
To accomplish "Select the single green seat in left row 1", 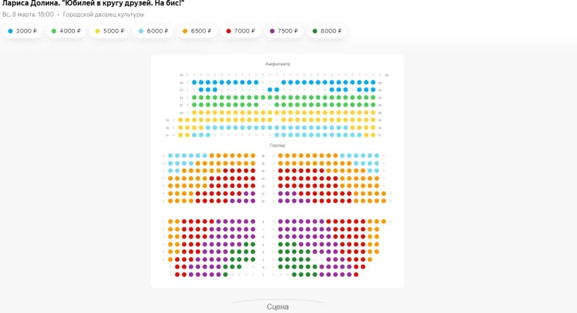I will 225,275.
